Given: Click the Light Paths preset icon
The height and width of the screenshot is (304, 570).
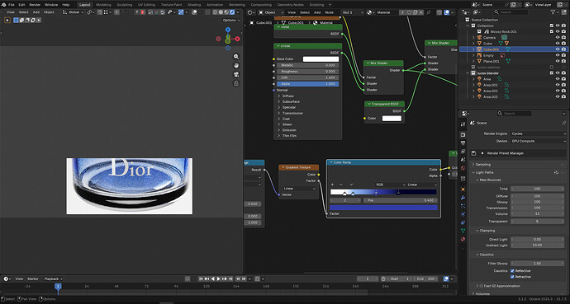Looking at the screenshot, I should [x=557, y=172].
